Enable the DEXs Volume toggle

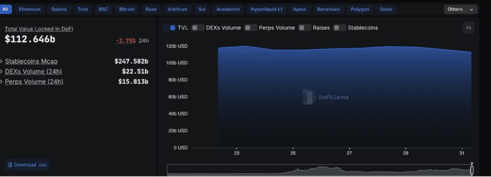(198, 27)
